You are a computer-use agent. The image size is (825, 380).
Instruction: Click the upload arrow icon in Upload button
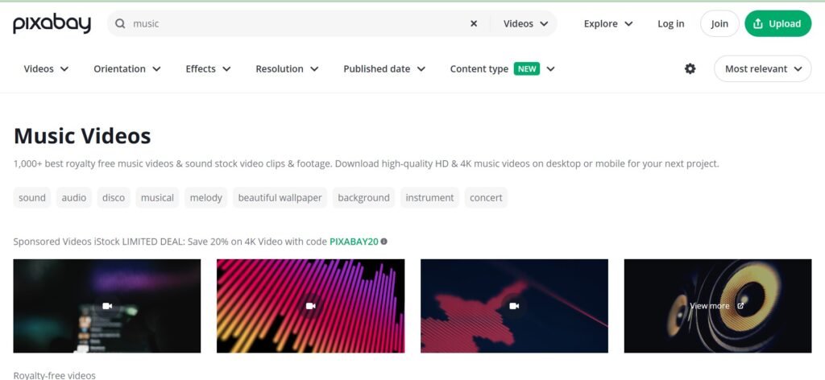pos(758,23)
